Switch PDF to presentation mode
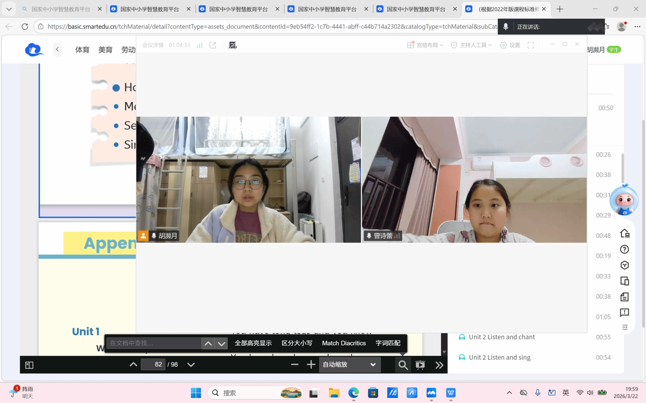This screenshot has height=403, width=646. coord(420,365)
